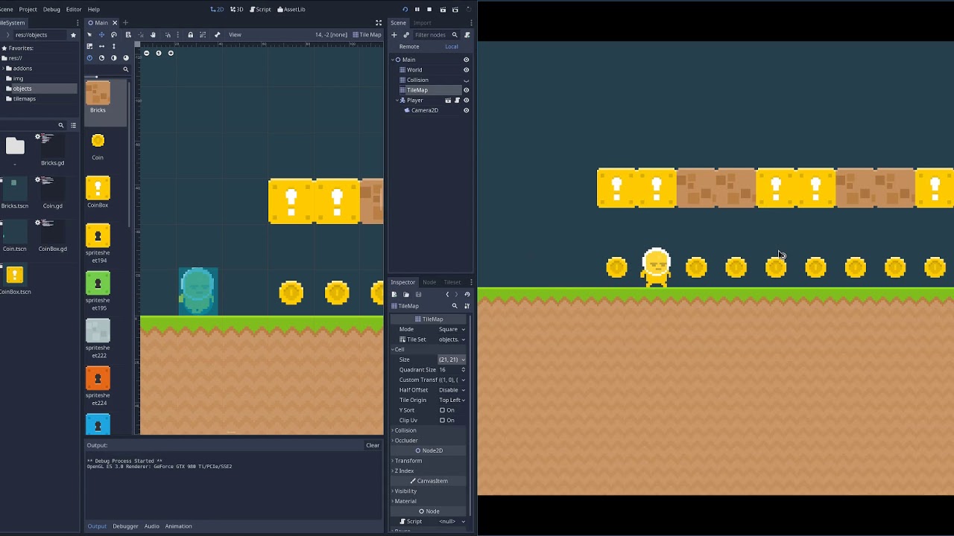Image resolution: width=954 pixels, height=536 pixels.
Task: Open skeleton bone options icon
Action: click(x=217, y=35)
